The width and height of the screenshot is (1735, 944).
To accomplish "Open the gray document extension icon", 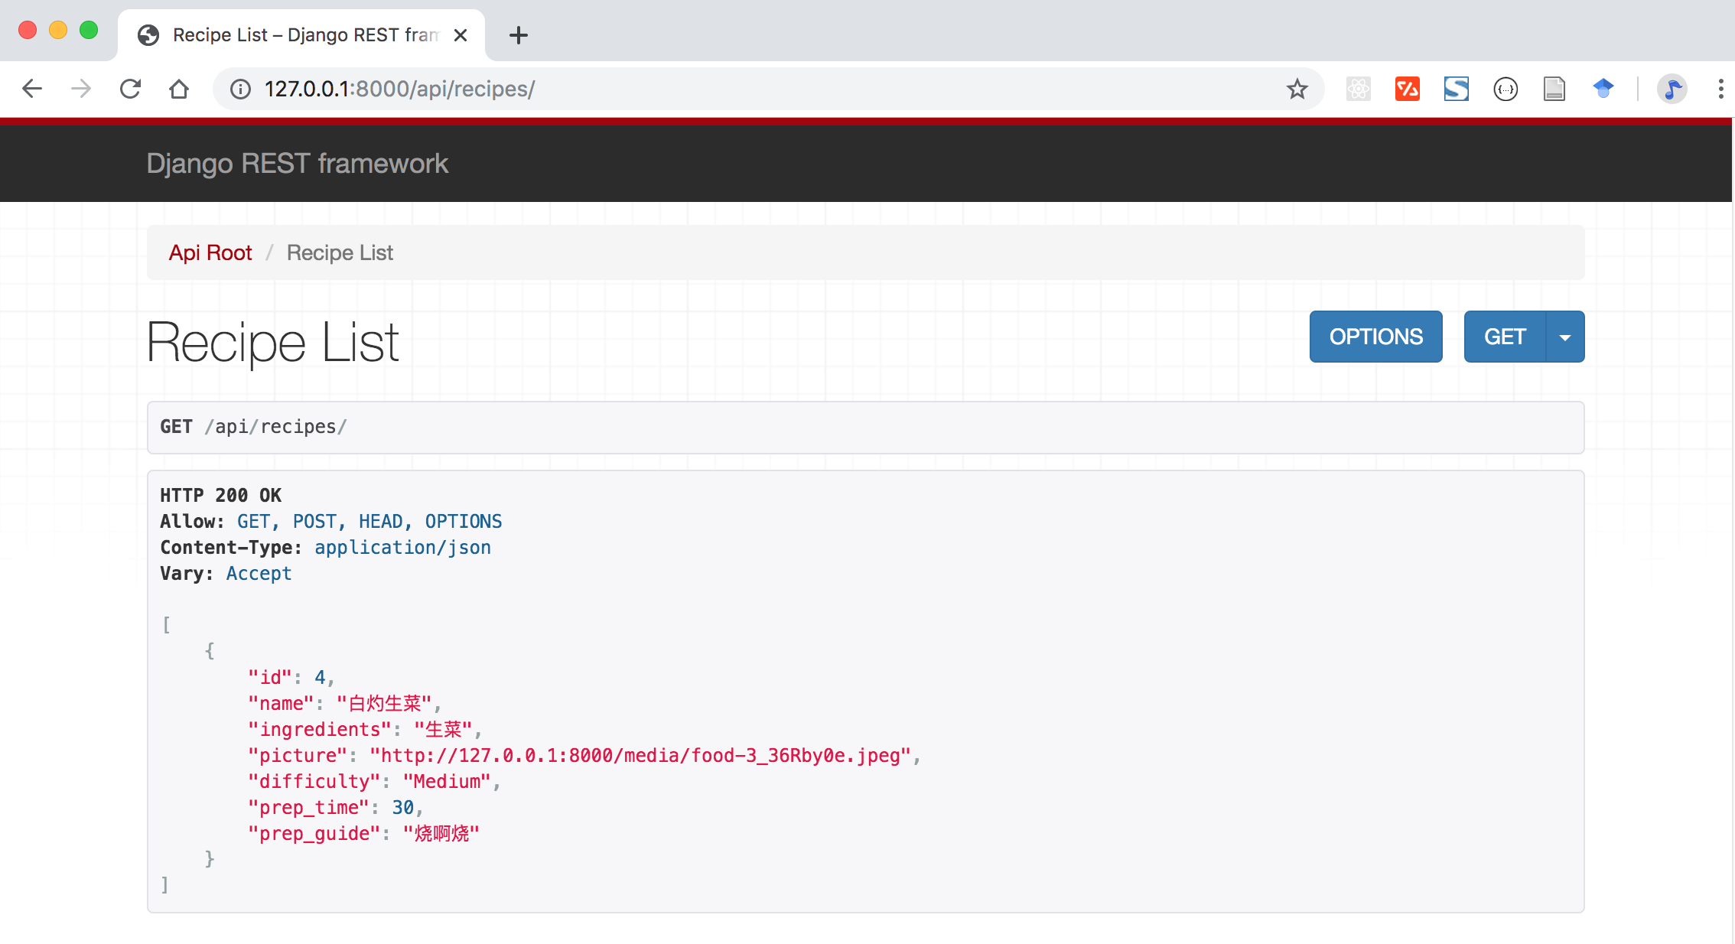I will coord(1554,89).
